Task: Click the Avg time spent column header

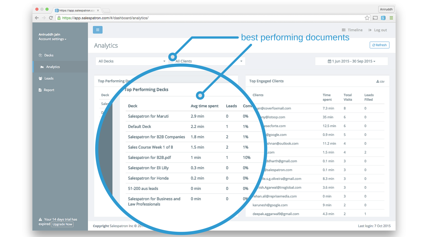Action: [x=204, y=106]
